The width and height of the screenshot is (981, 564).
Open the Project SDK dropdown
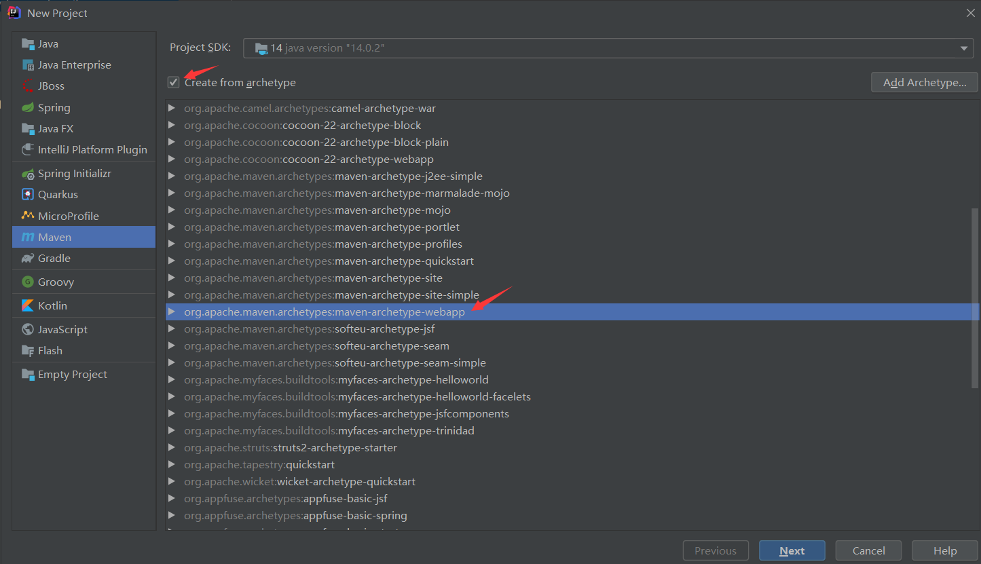pos(964,48)
